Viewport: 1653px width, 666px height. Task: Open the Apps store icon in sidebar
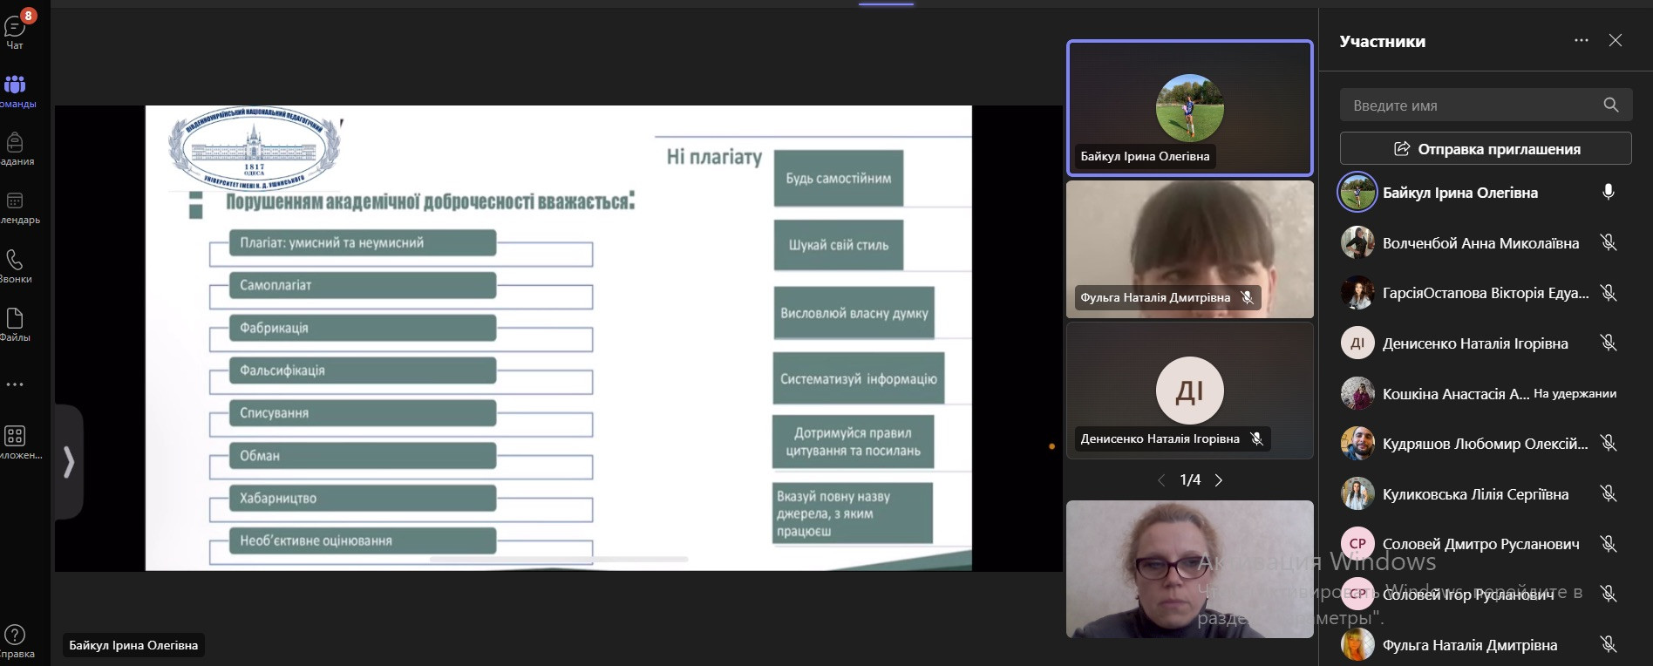pyautogui.click(x=16, y=441)
